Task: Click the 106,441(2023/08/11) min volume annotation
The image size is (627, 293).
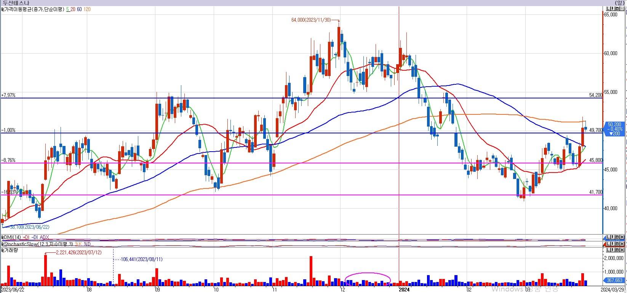Action: click(x=141, y=260)
